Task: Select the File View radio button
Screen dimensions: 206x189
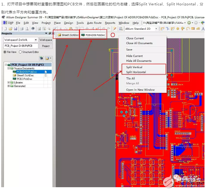Action: coord(5,52)
